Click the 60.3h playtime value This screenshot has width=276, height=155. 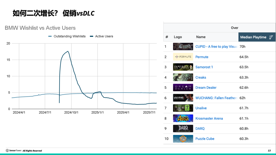coord(244,139)
